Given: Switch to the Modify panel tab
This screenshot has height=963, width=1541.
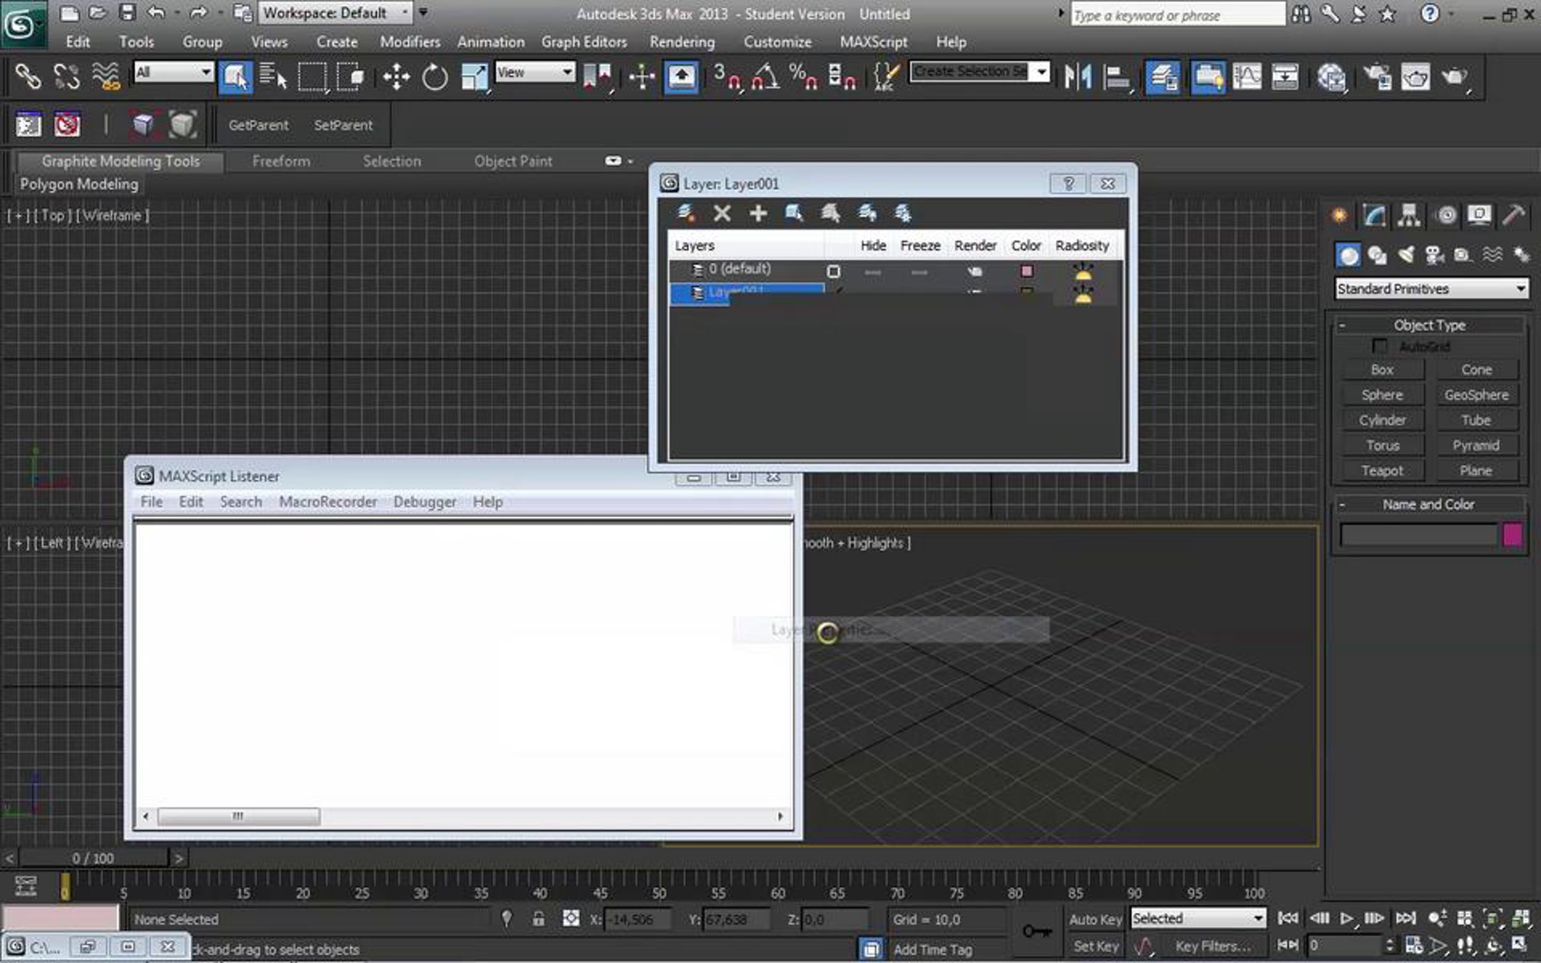Looking at the screenshot, I should click(1374, 216).
